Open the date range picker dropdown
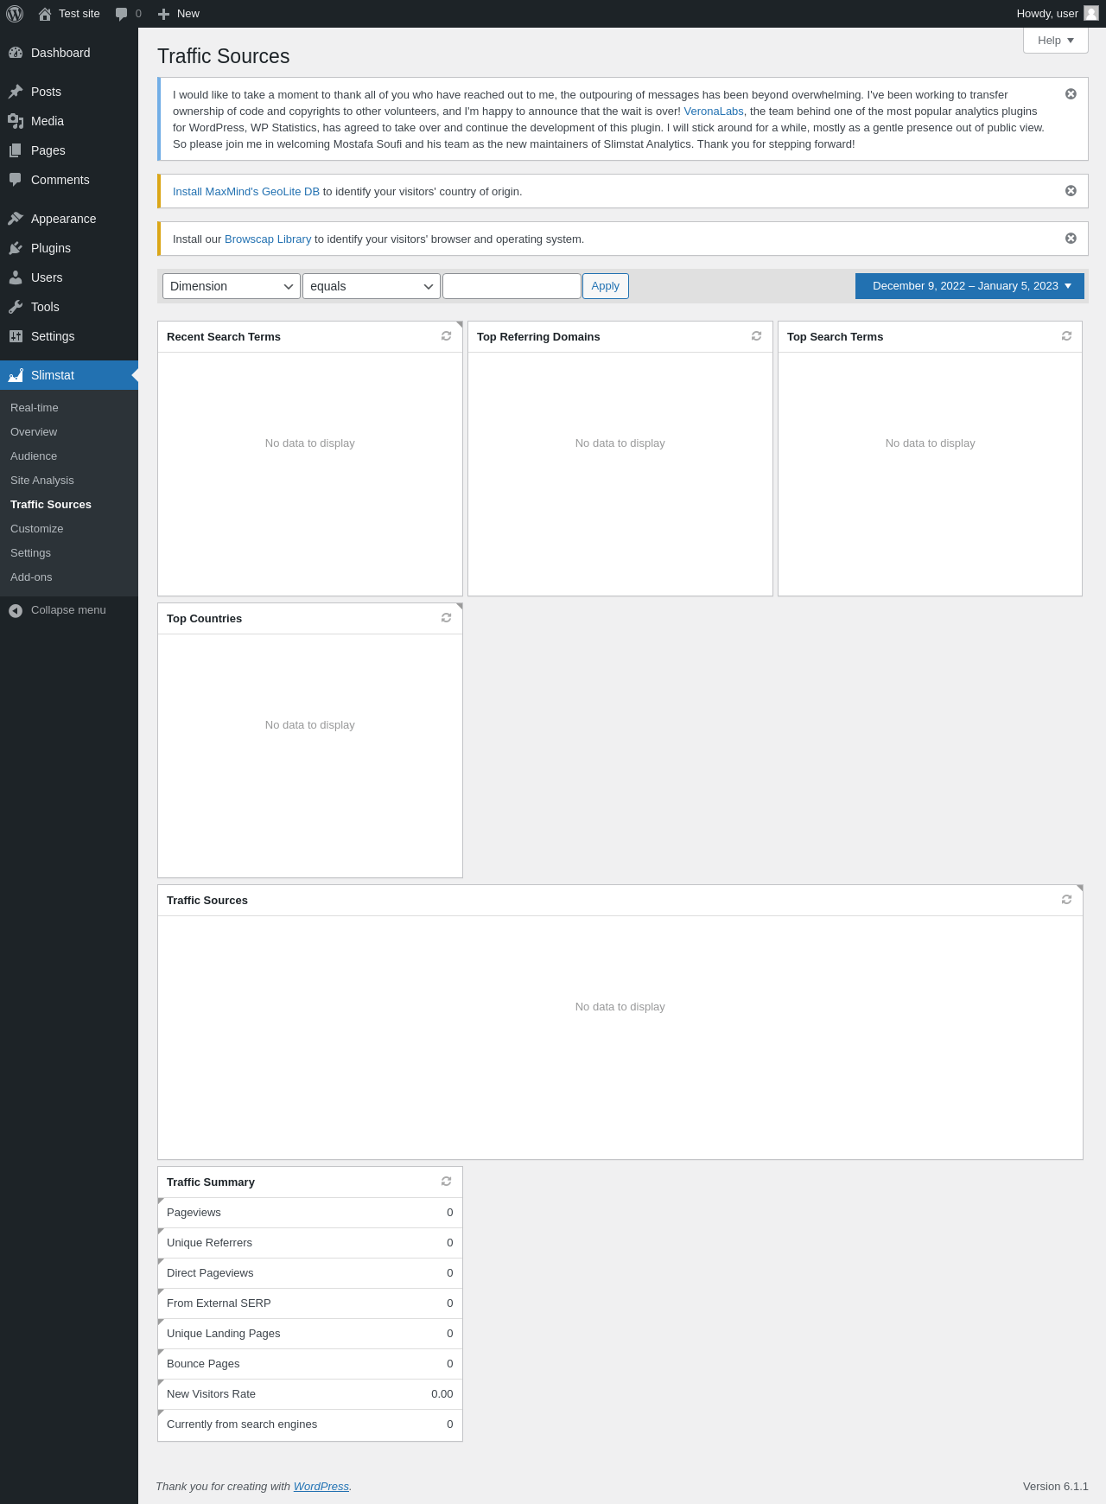 point(969,286)
